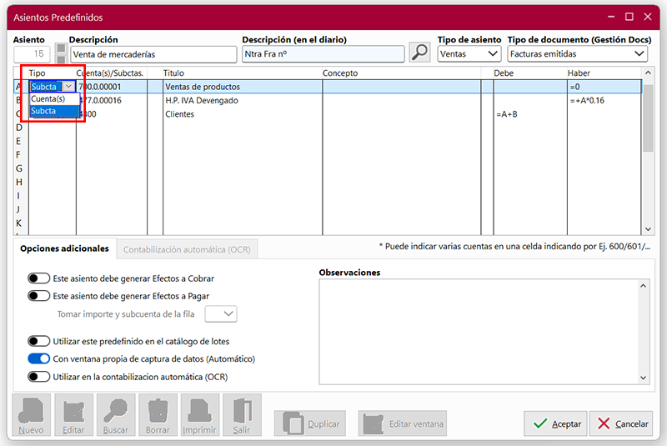
Task: Click the grid's vertical scrollbar down arrow
Action: pos(648,228)
